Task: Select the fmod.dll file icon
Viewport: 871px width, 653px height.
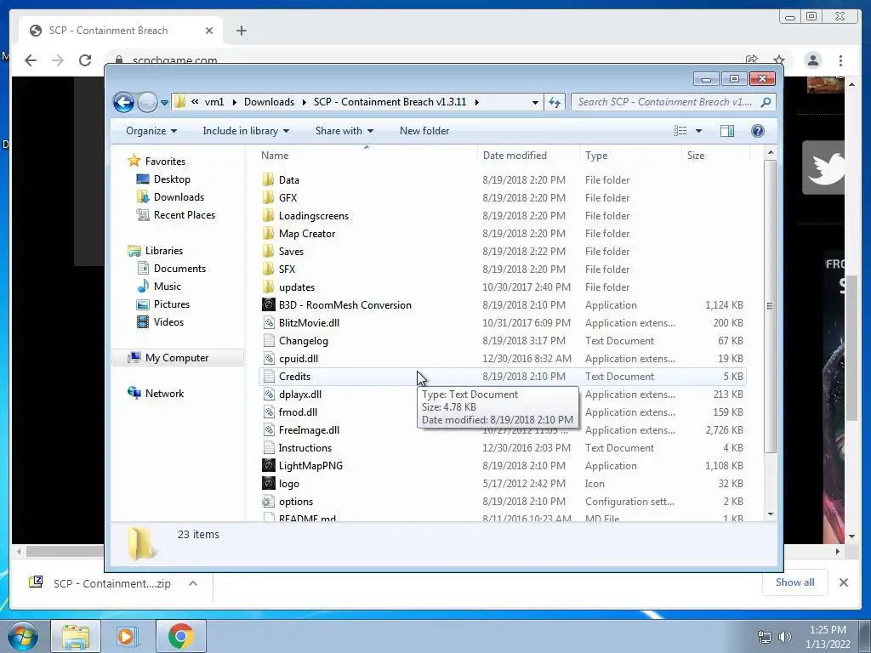Action: [x=268, y=412]
